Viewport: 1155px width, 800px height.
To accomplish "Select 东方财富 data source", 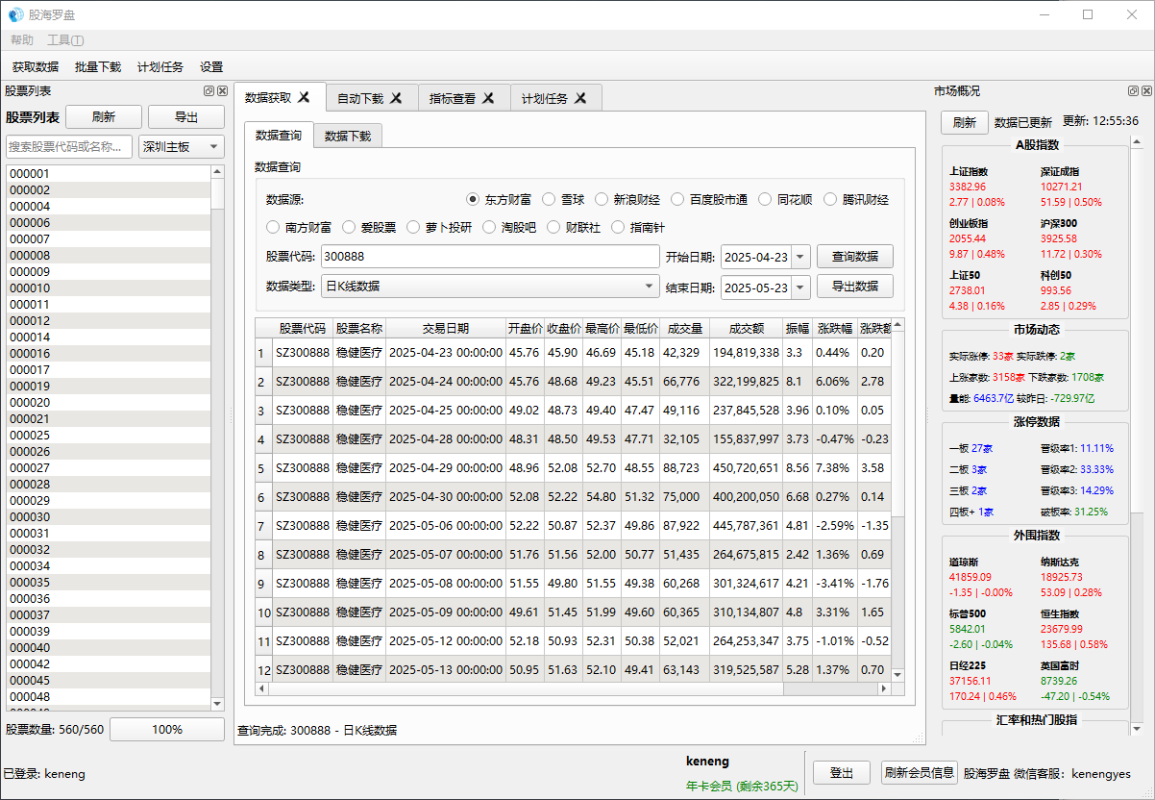I will (x=499, y=200).
